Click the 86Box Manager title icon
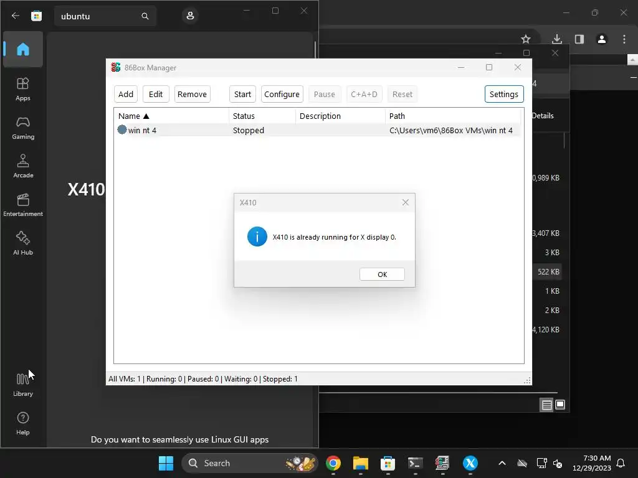This screenshot has width=638, height=478. [x=115, y=67]
